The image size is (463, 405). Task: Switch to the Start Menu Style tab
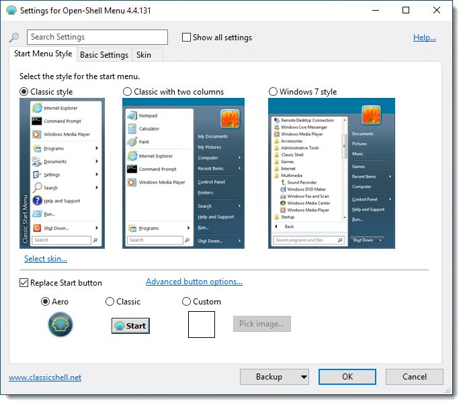point(43,54)
